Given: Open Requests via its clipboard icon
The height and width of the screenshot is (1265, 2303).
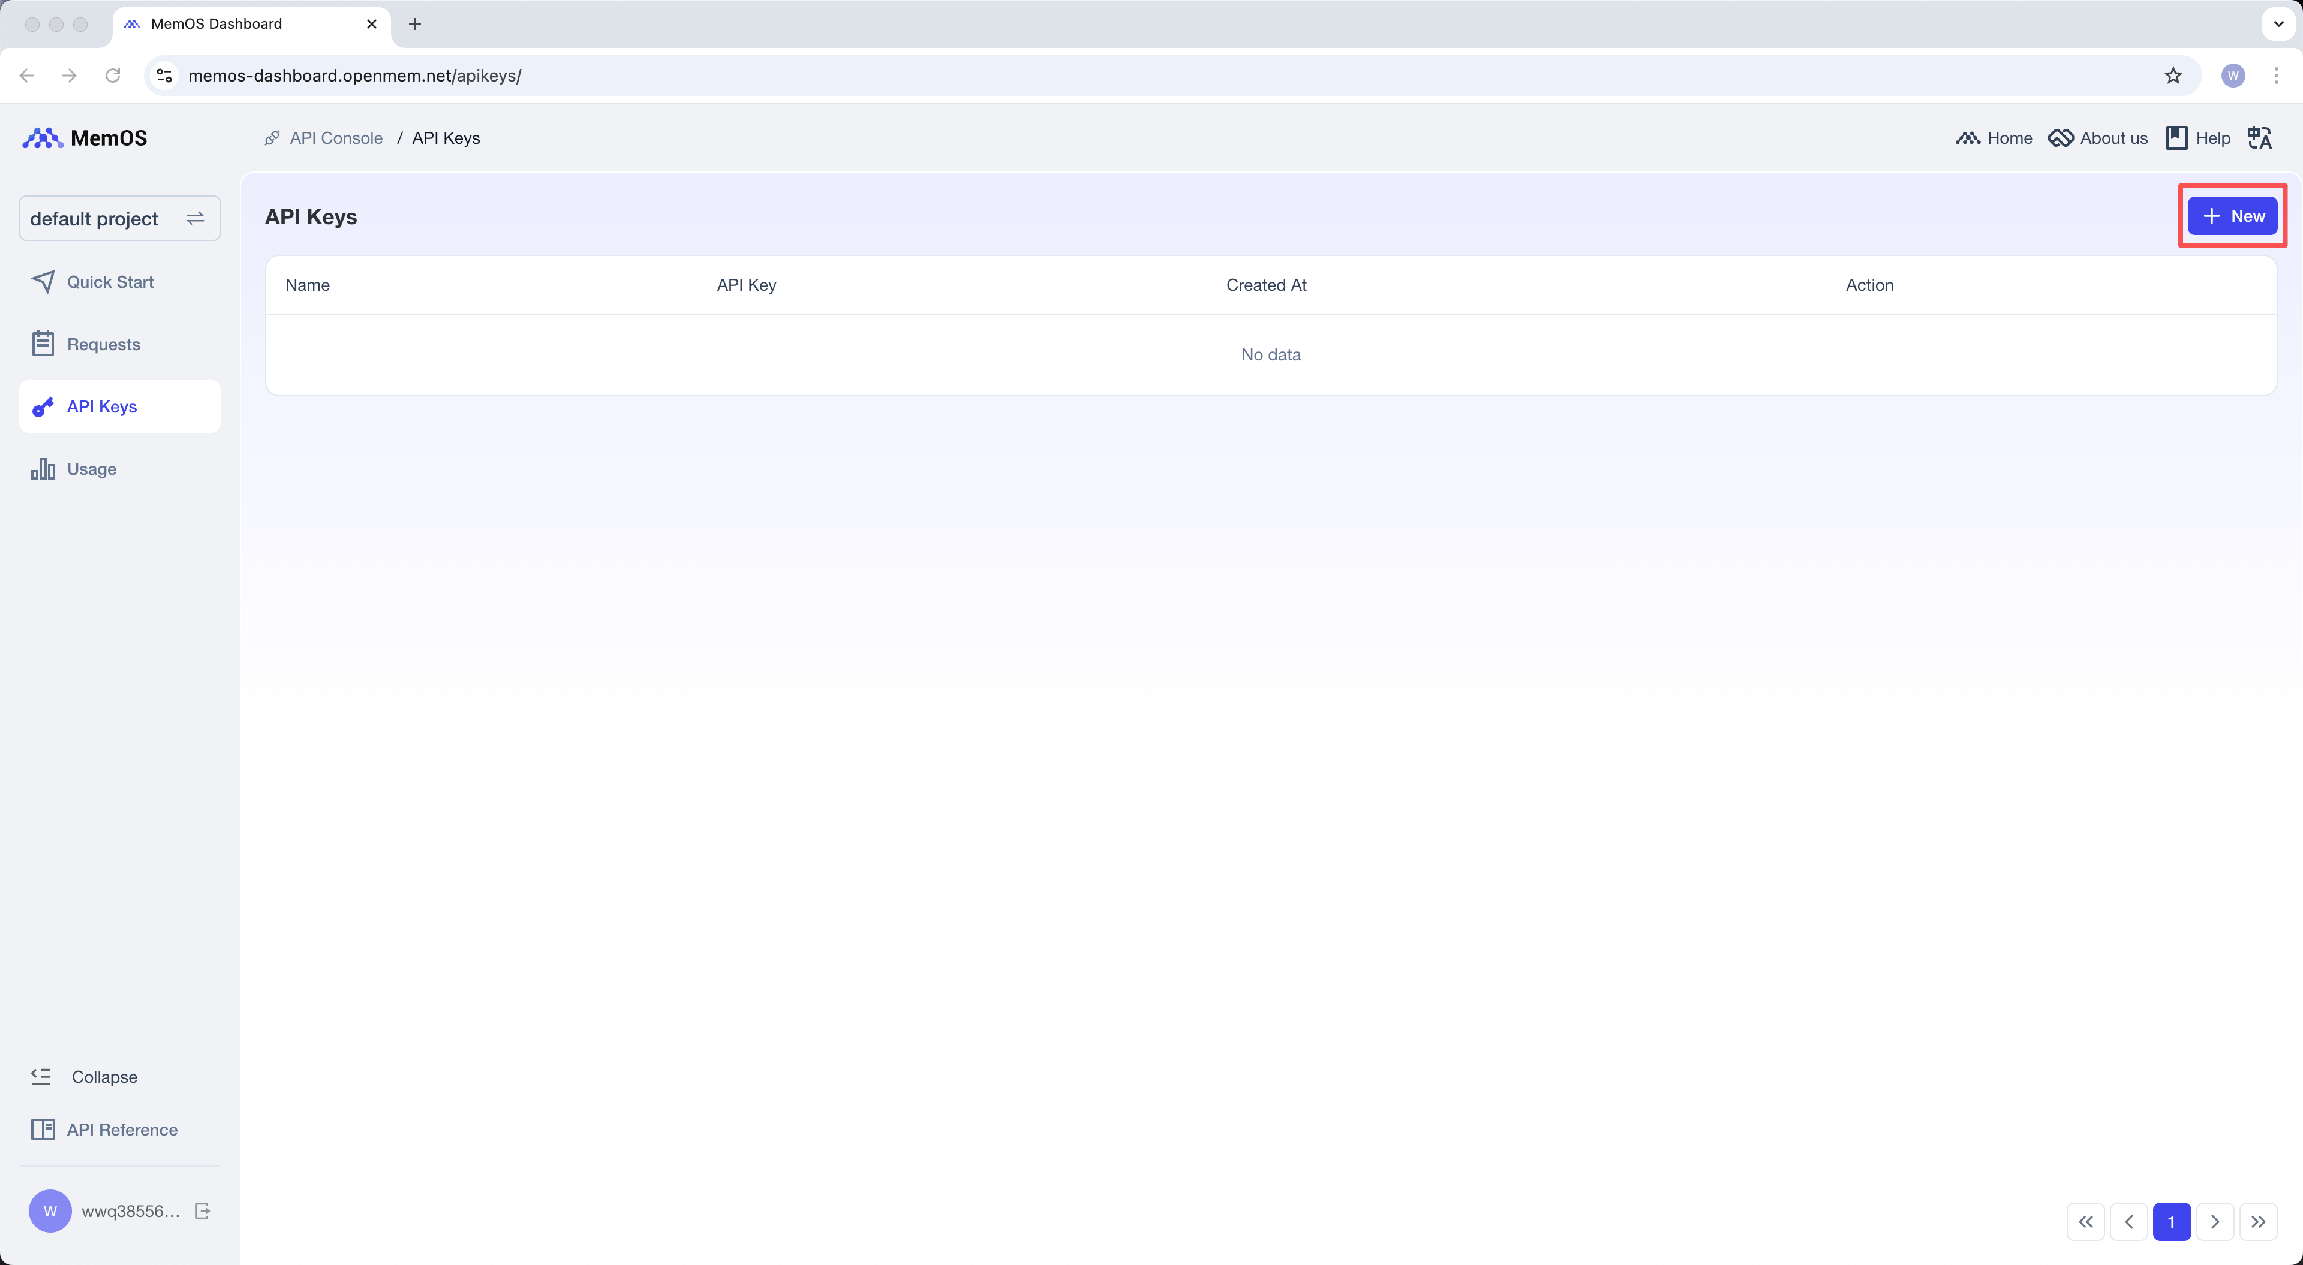Looking at the screenshot, I should click(44, 344).
